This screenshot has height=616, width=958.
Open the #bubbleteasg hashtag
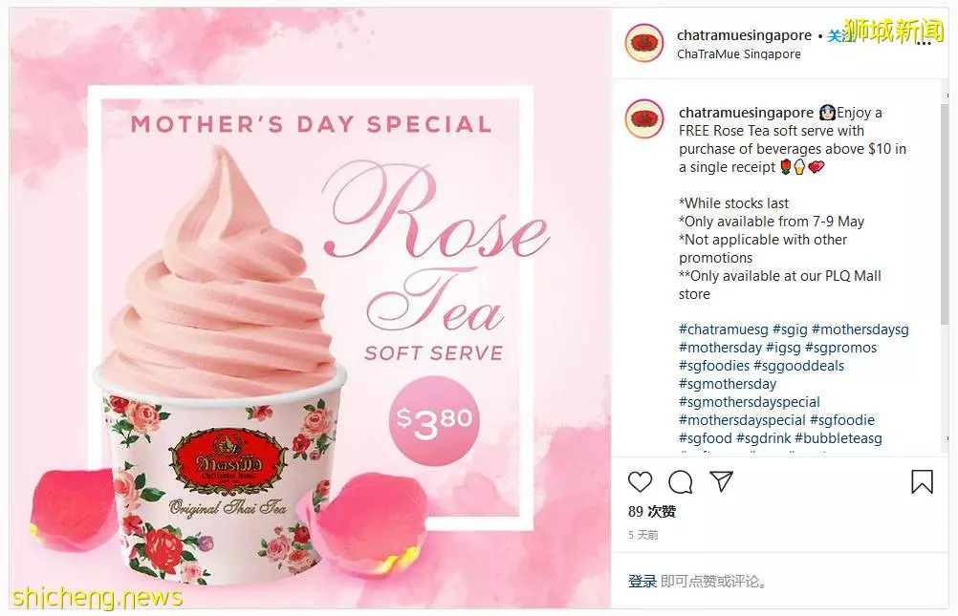tap(838, 438)
